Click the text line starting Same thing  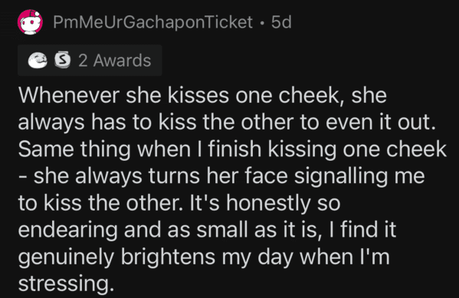232,149
